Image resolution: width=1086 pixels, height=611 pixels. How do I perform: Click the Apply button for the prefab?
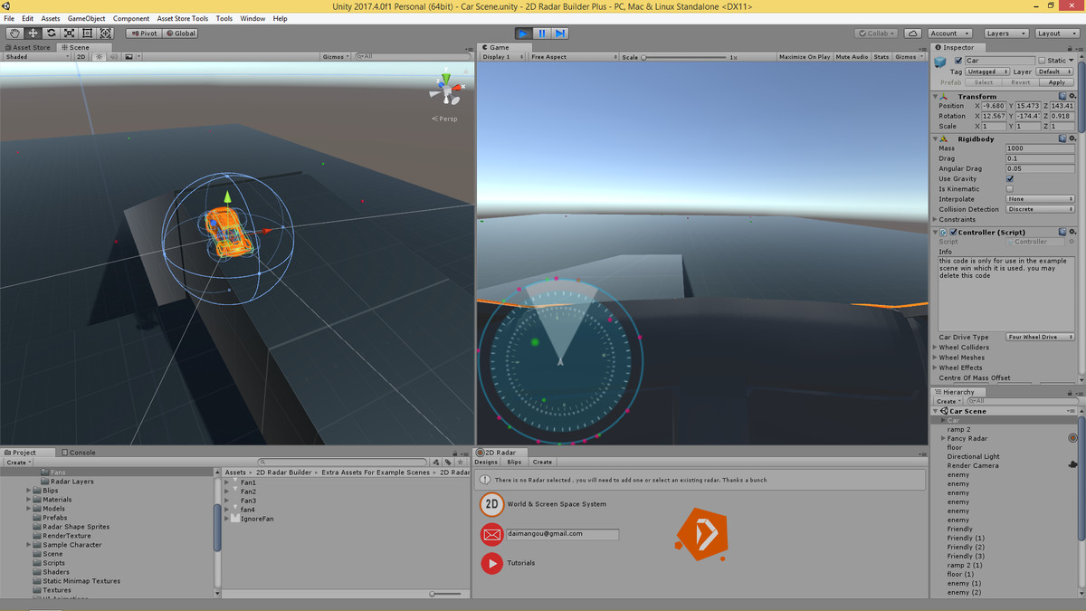click(1057, 81)
